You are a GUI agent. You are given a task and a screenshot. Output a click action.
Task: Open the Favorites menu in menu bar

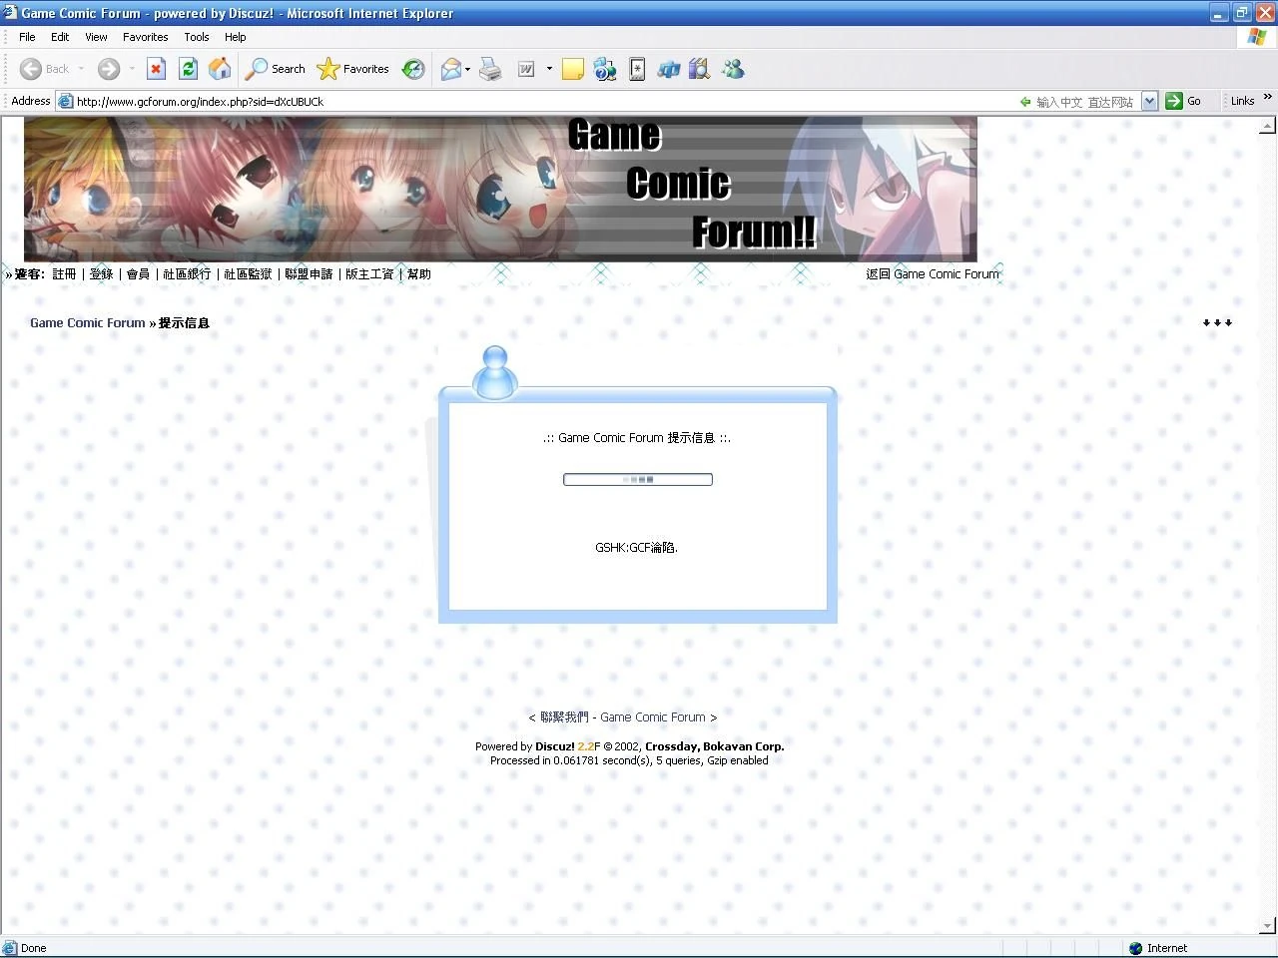146,37
